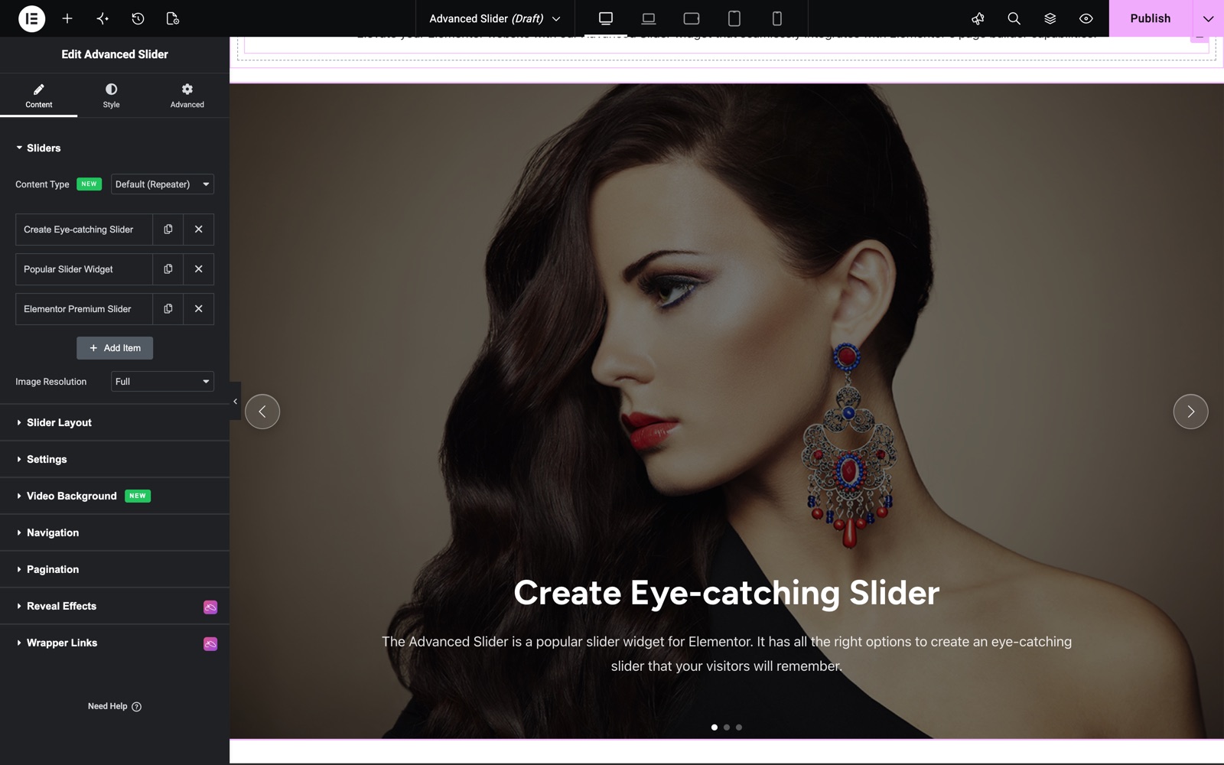Screen dimensions: 1224x765
Task: Remove the Popular Slider Widget item
Action: pyautogui.click(x=199, y=269)
